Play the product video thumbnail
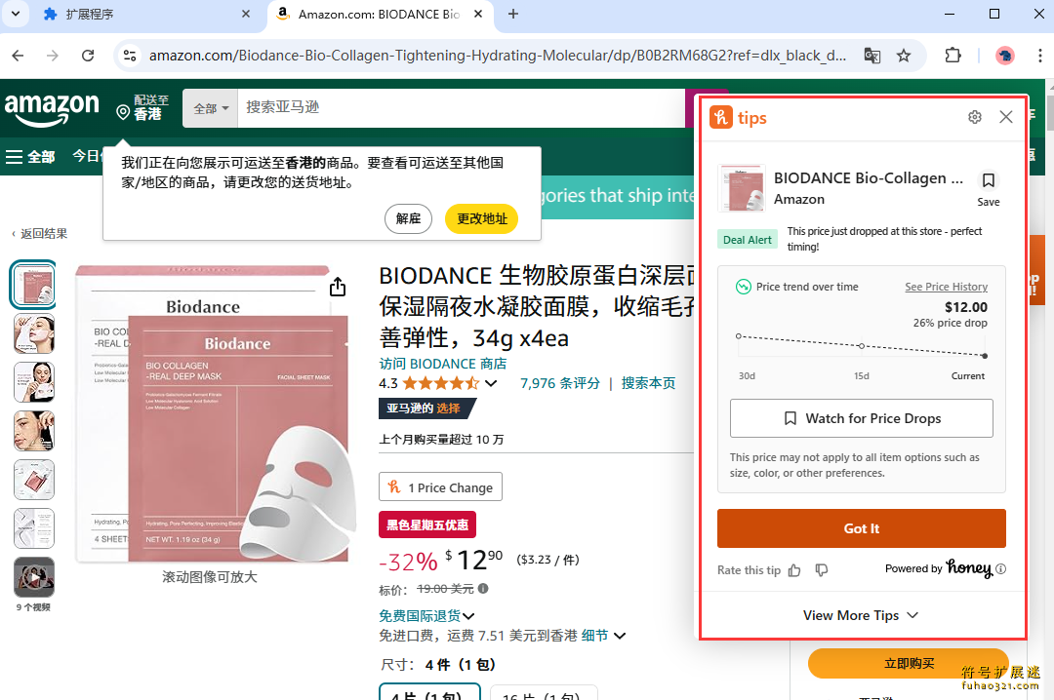The width and height of the screenshot is (1054, 700). point(33,577)
